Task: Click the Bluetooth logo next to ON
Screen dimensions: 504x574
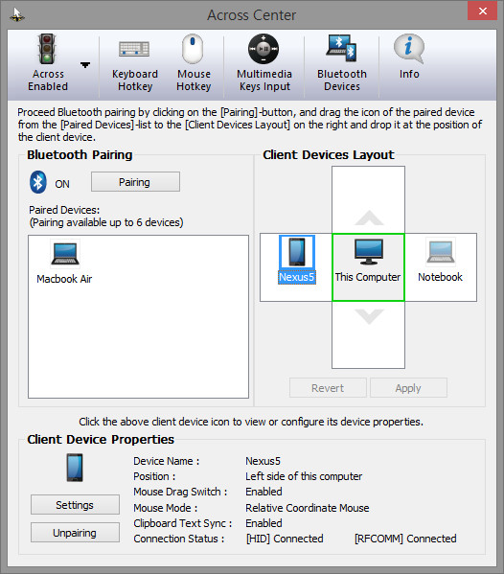Action: point(38,182)
